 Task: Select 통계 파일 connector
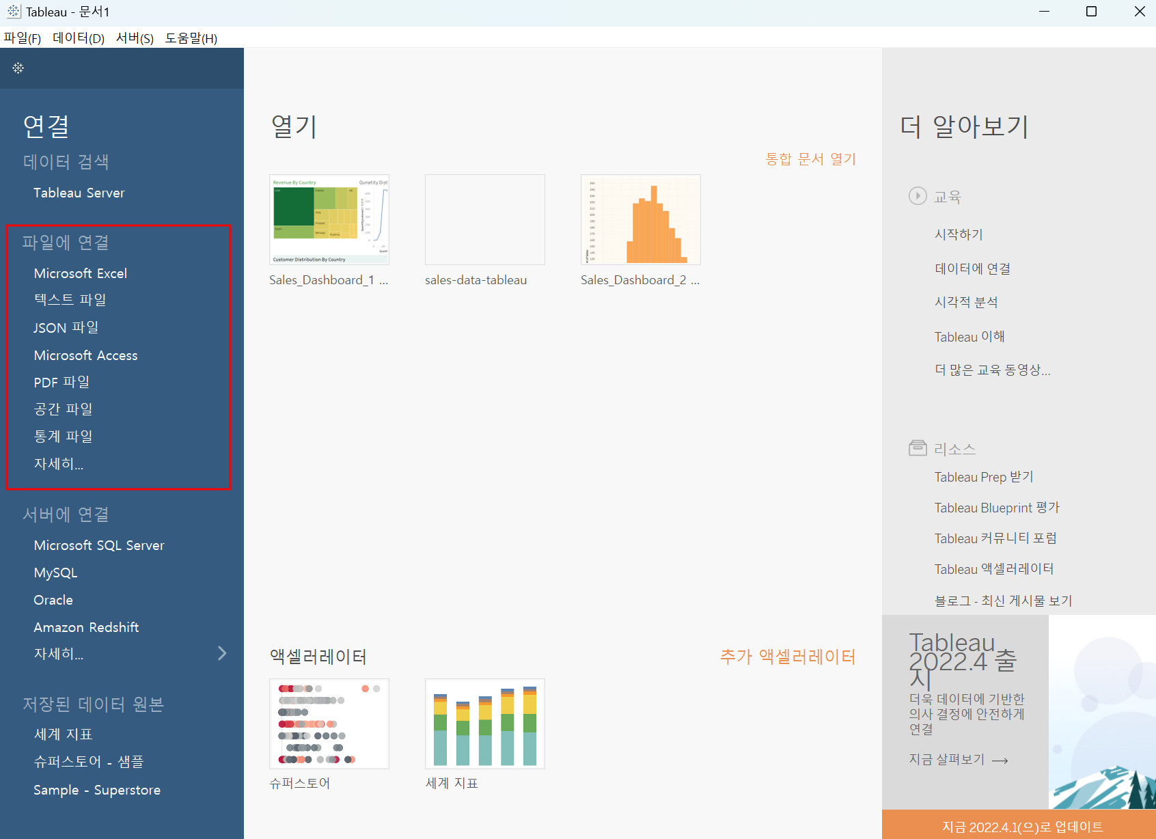pos(64,436)
